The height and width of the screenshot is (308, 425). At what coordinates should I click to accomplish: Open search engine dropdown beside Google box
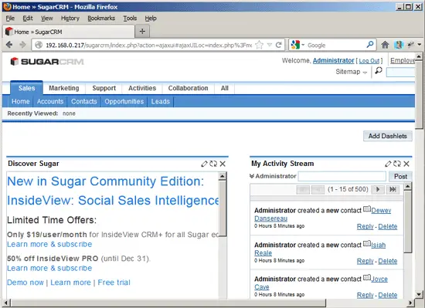[x=297, y=45]
